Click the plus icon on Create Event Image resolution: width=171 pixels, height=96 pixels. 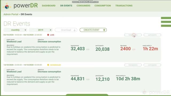click(x=104, y=30)
